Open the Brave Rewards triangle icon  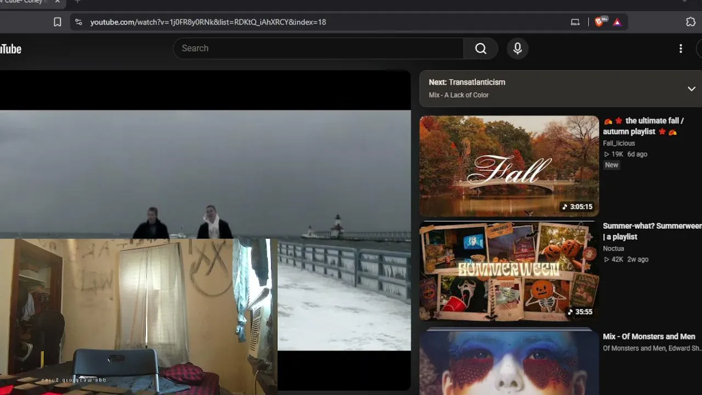[617, 22]
